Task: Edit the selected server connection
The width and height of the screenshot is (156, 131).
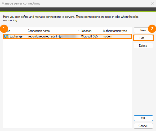Action: (x=143, y=38)
